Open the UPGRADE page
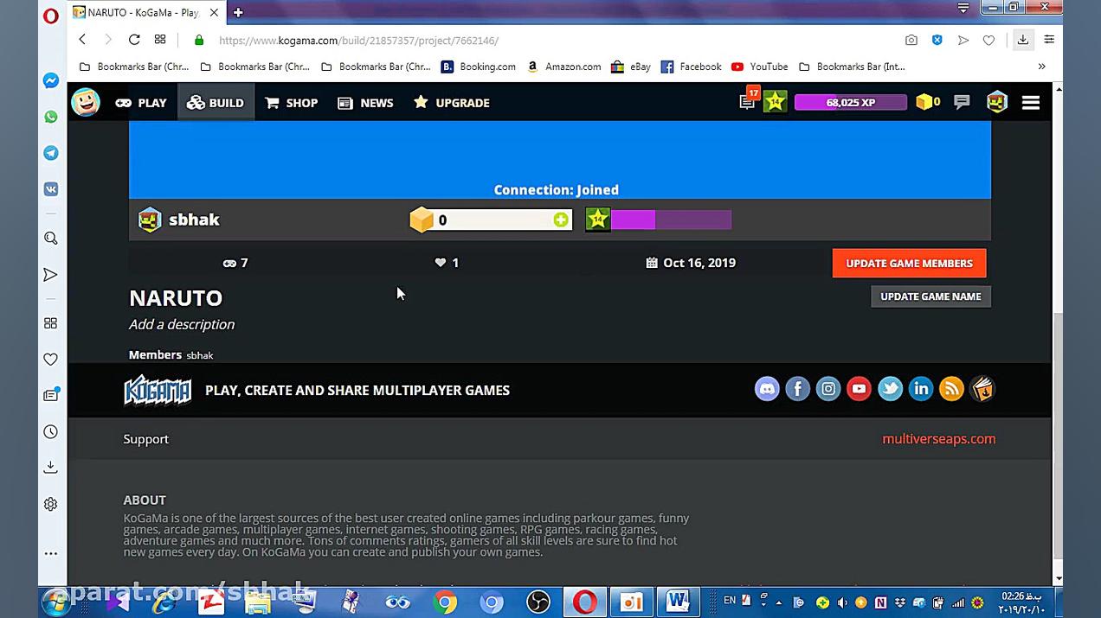Image resolution: width=1101 pixels, height=618 pixels. (x=452, y=102)
